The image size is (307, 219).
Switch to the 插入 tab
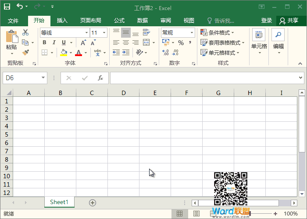point(62,21)
